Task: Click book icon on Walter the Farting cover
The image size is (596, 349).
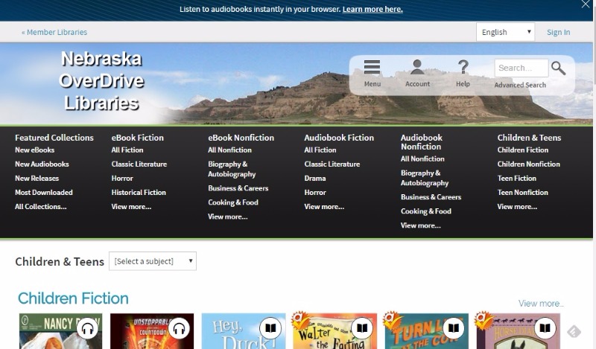Action: pos(362,328)
